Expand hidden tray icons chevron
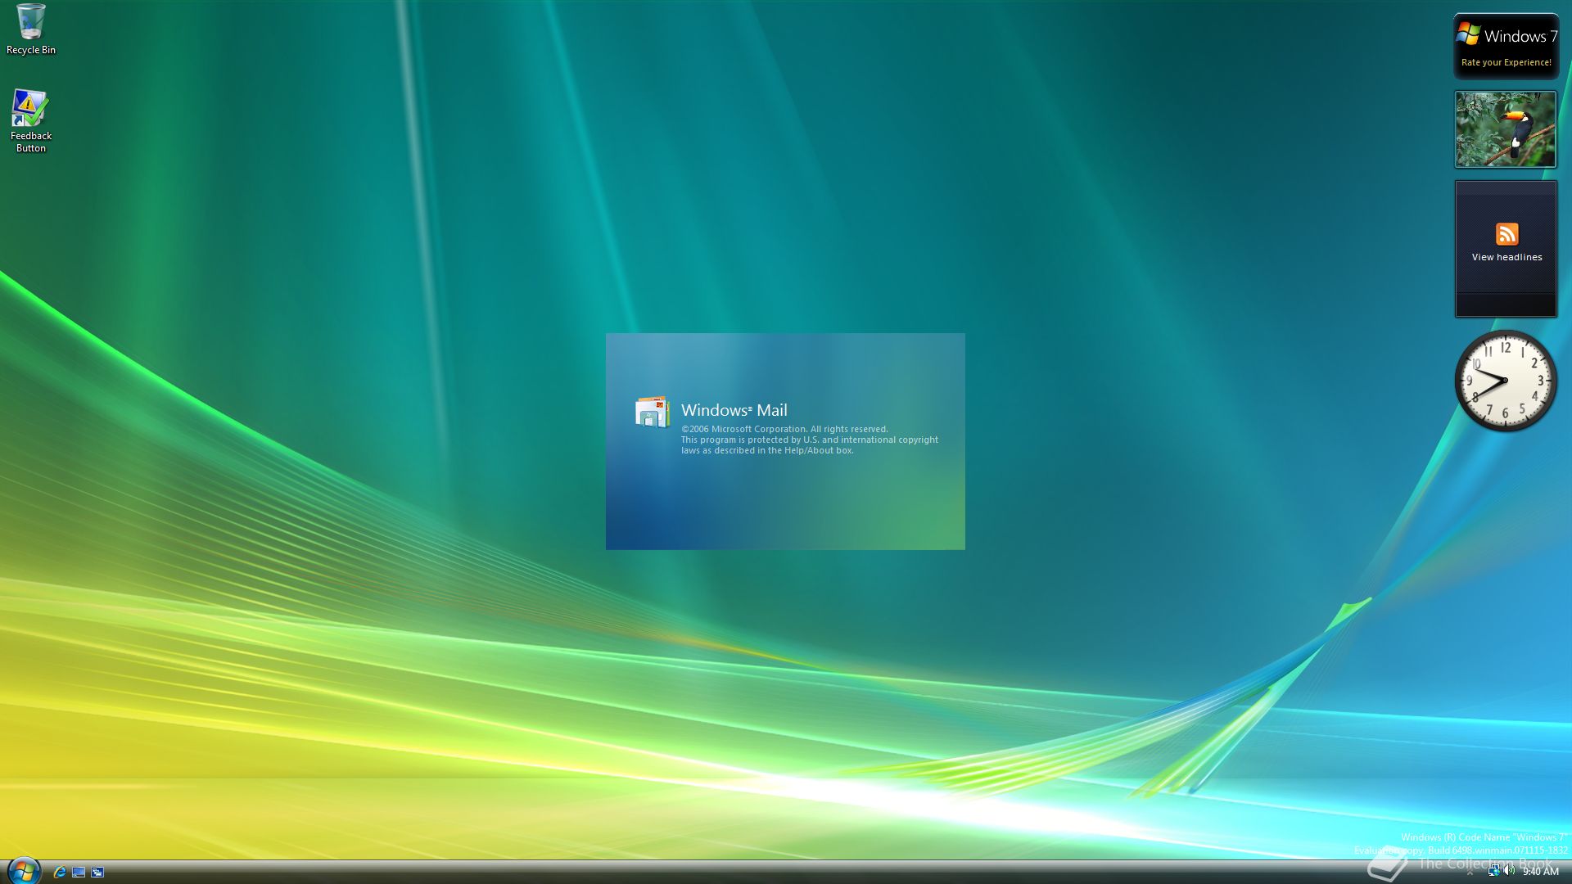 (x=1470, y=872)
